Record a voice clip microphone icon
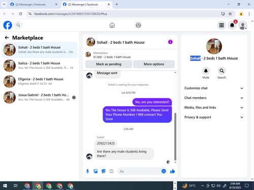The height and width of the screenshot is (190, 254). pos(87,171)
